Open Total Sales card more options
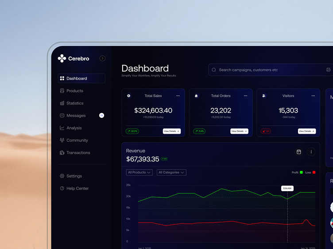 tap(178, 96)
